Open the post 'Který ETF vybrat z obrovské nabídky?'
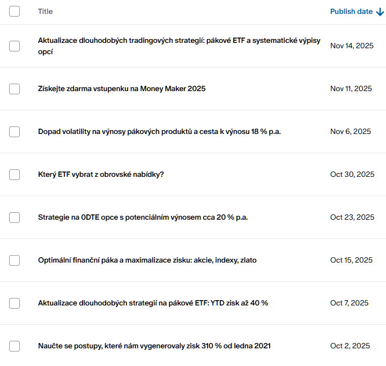 pyautogui.click(x=101, y=175)
